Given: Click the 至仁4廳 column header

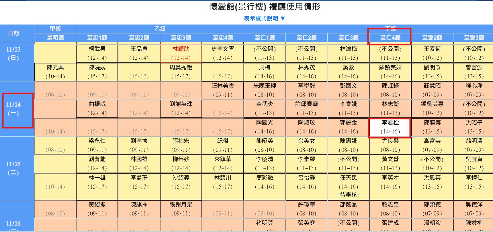Looking at the screenshot, I should 390,37.
